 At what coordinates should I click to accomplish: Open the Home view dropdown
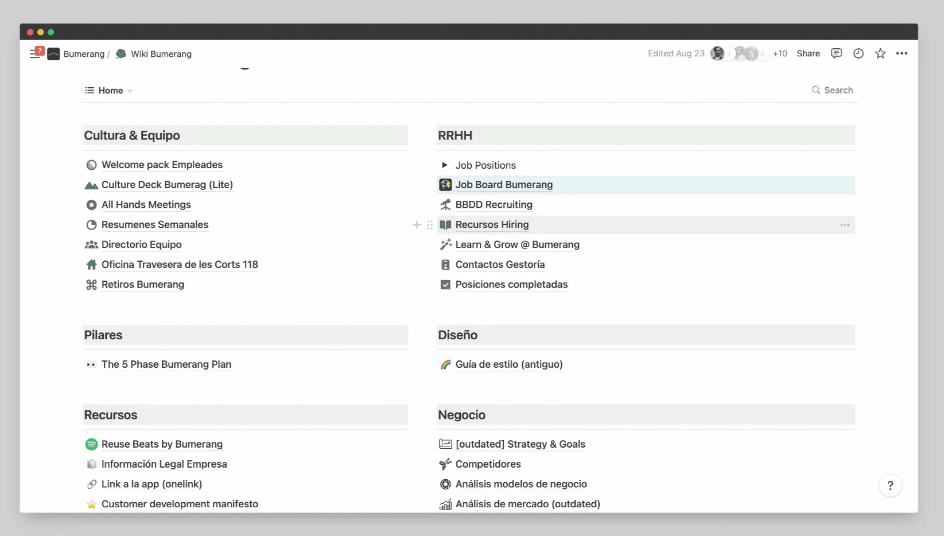click(109, 91)
